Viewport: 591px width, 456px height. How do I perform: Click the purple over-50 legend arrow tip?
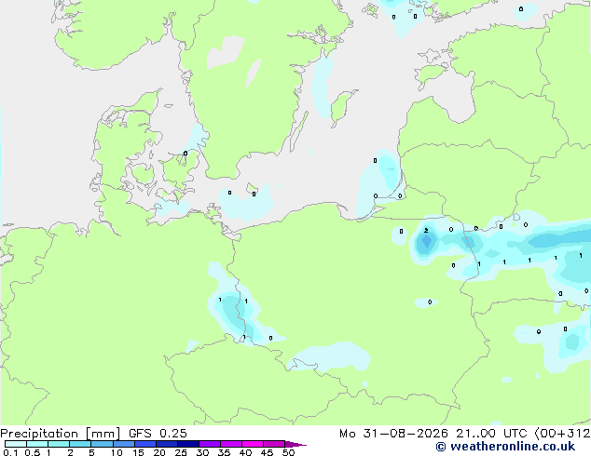pyautogui.click(x=295, y=444)
